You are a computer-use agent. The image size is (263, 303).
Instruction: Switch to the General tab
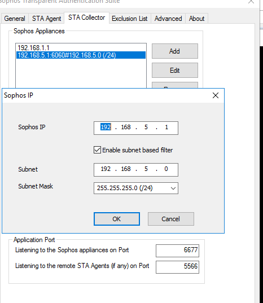click(x=15, y=19)
